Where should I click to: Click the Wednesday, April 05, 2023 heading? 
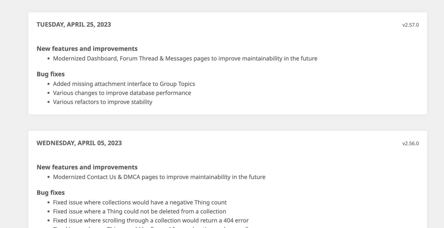tap(79, 143)
